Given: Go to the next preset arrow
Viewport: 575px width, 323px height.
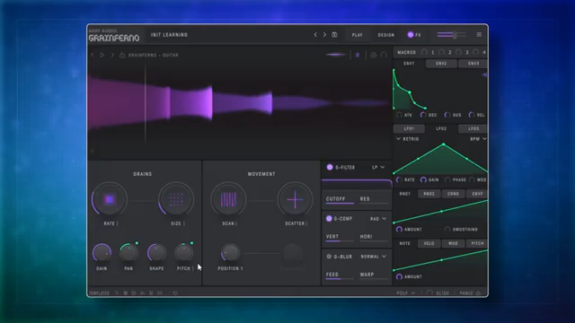Looking at the screenshot, I should (x=324, y=35).
